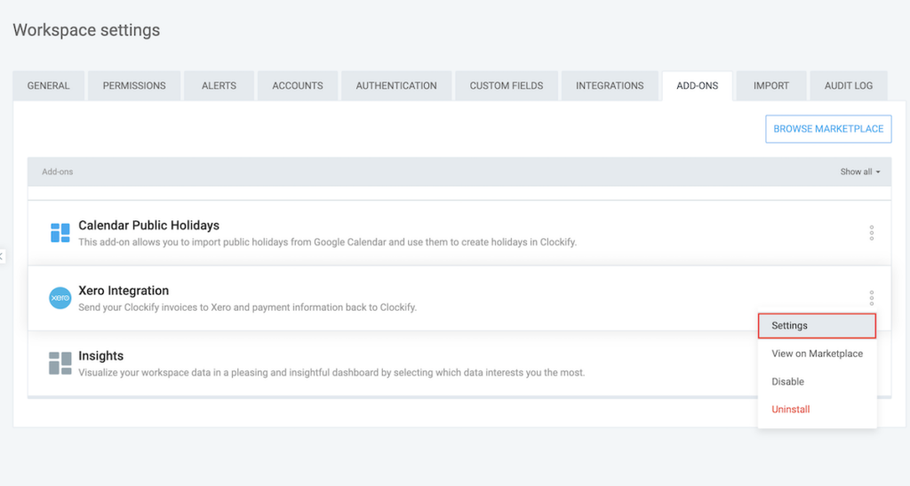The width and height of the screenshot is (910, 486).
Task: Choose View on Marketplace menu option
Action: (x=817, y=354)
